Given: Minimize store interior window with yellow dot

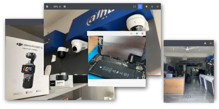Looking at the screenshot, I should coord(205,43).
